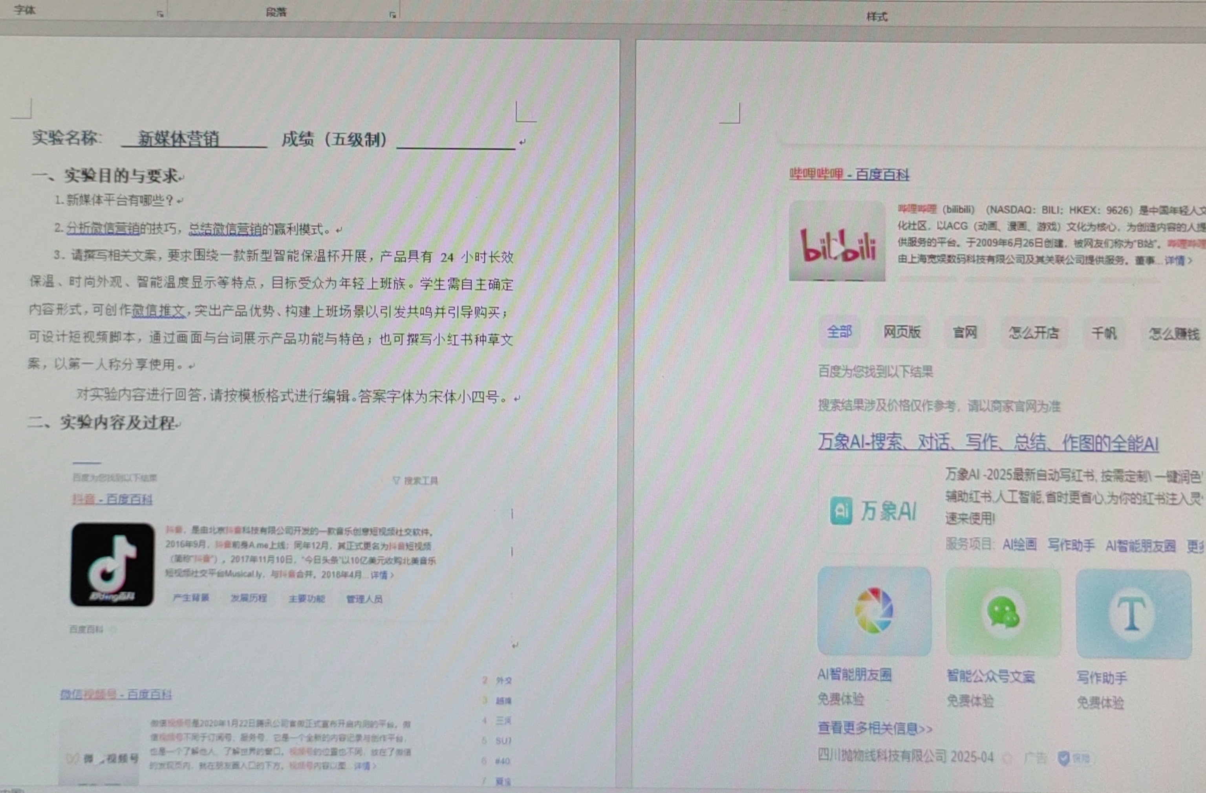Select the 全部 search tab

[839, 332]
